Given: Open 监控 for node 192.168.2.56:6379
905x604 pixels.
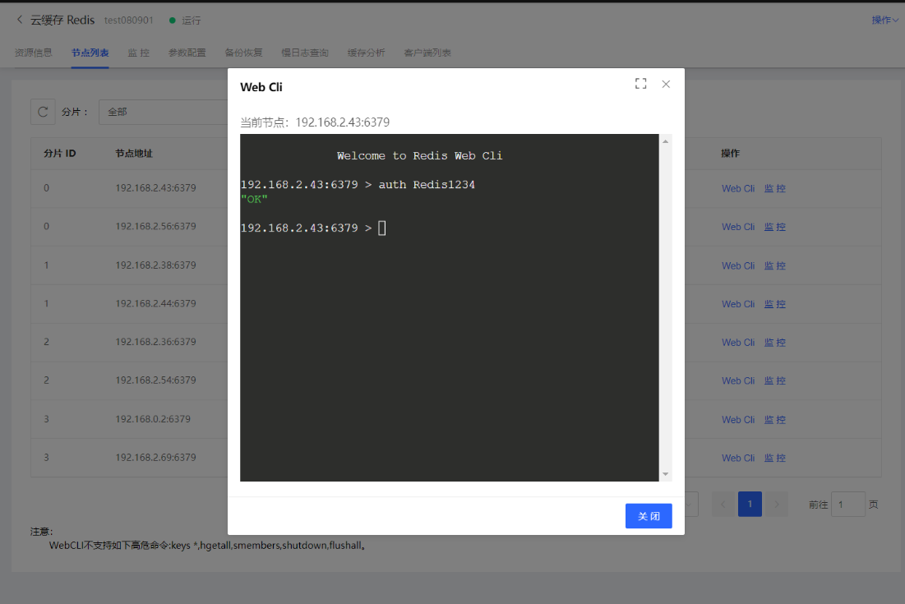Looking at the screenshot, I should coord(774,227).
